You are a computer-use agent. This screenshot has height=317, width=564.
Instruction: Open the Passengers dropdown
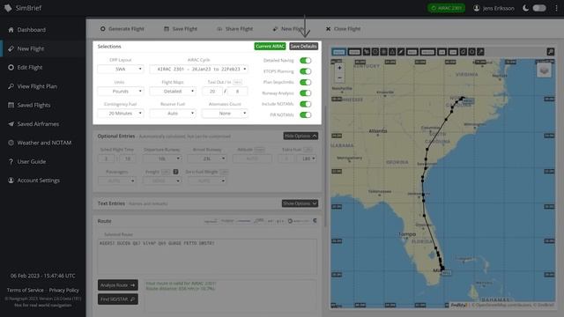click(x=117, y=181)
